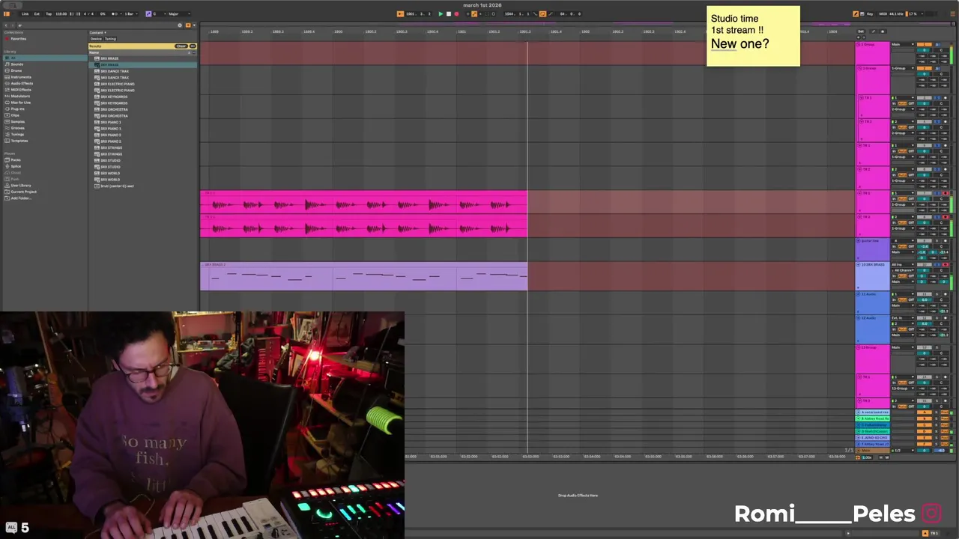Viewport: 959px width, 539px height.
Task: Open the Main track 1/2 output dropdown
Action: pyautogui.click(x=903, y=451)
